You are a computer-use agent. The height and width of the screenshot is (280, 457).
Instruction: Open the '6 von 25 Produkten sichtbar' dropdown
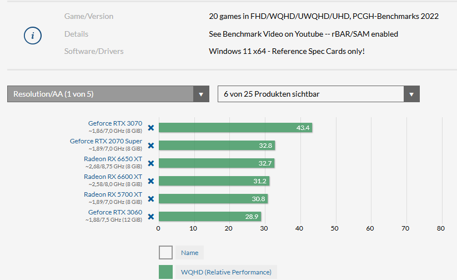tap(319, 94)
